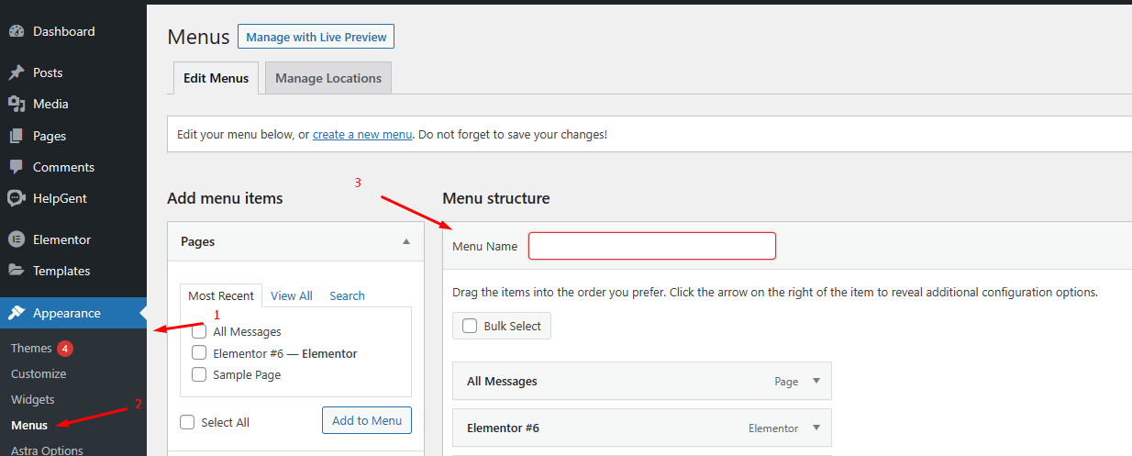Click Manage with Live Preview button

[316, 37]
